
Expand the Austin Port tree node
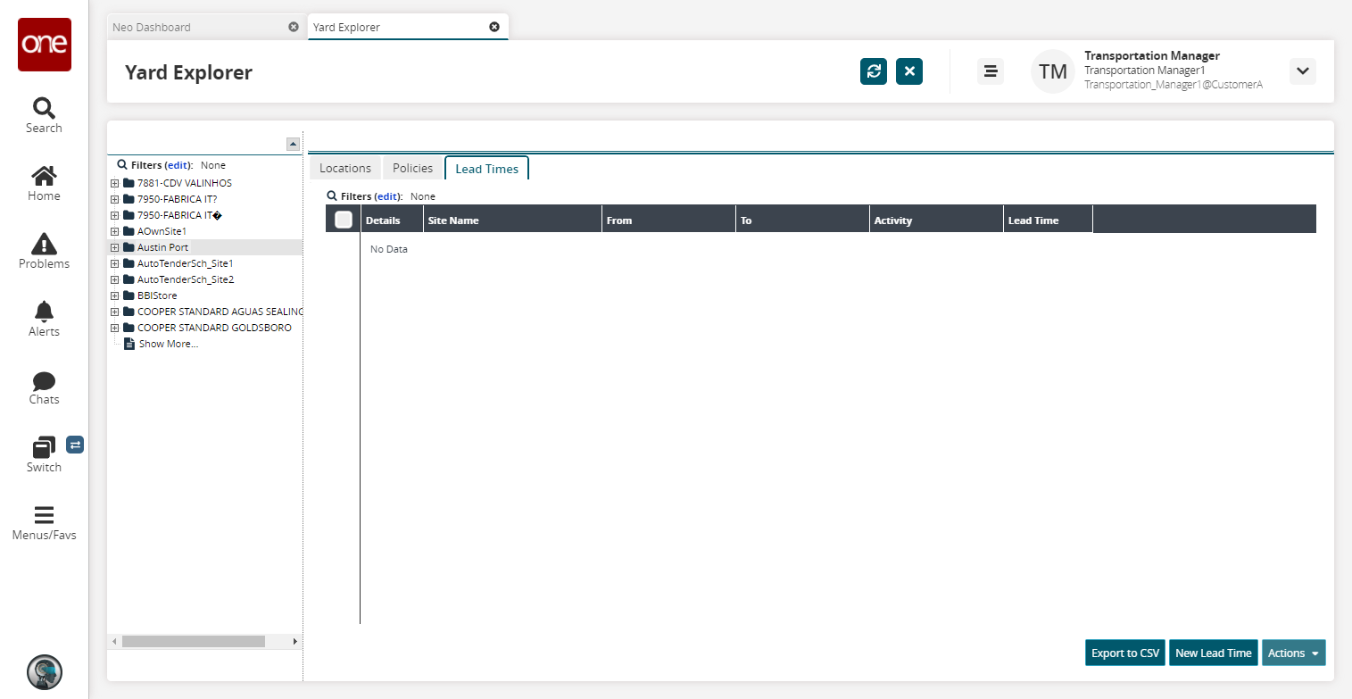(x=114, y=247)
